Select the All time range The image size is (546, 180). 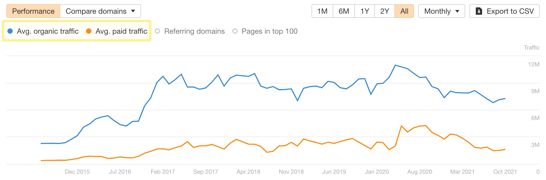[x=404, y=11]
